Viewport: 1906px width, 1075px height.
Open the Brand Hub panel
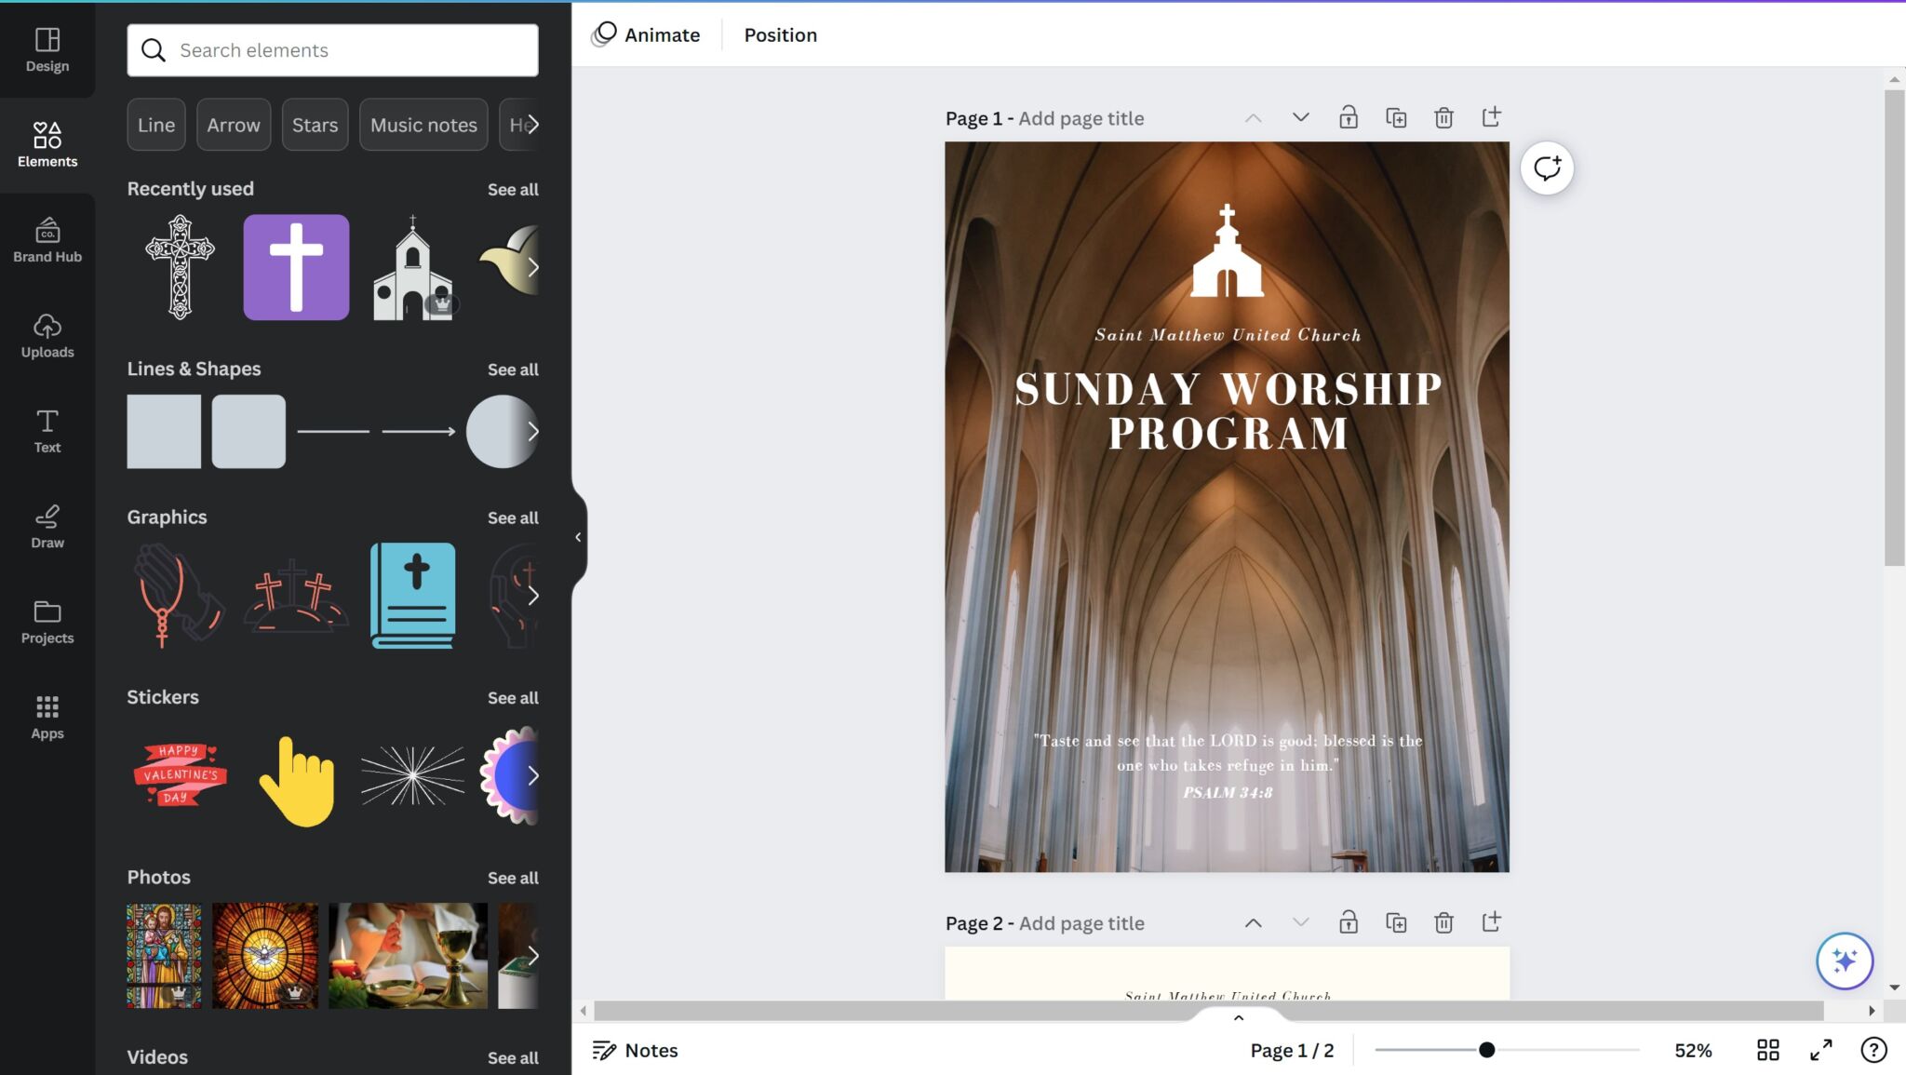(x=47, y=240)
